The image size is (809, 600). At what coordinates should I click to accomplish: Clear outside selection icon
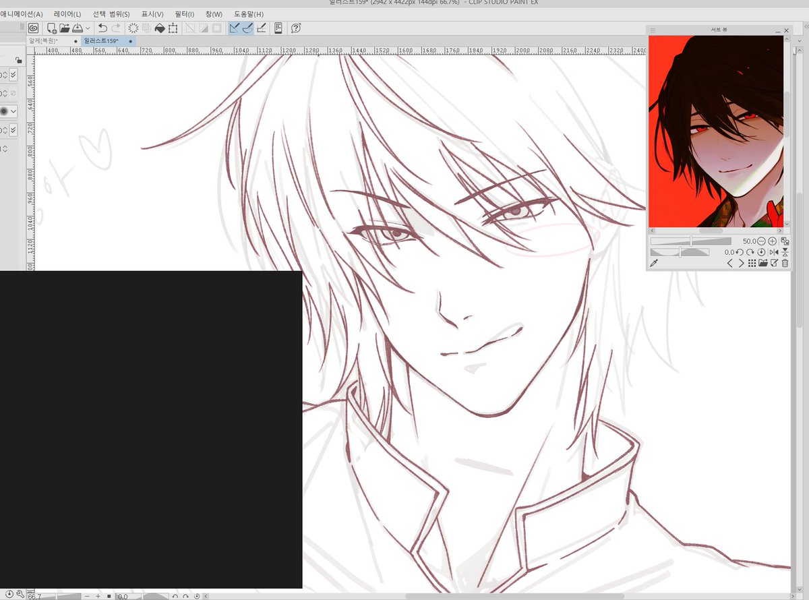pyautogui.click(x=146, y=28)
